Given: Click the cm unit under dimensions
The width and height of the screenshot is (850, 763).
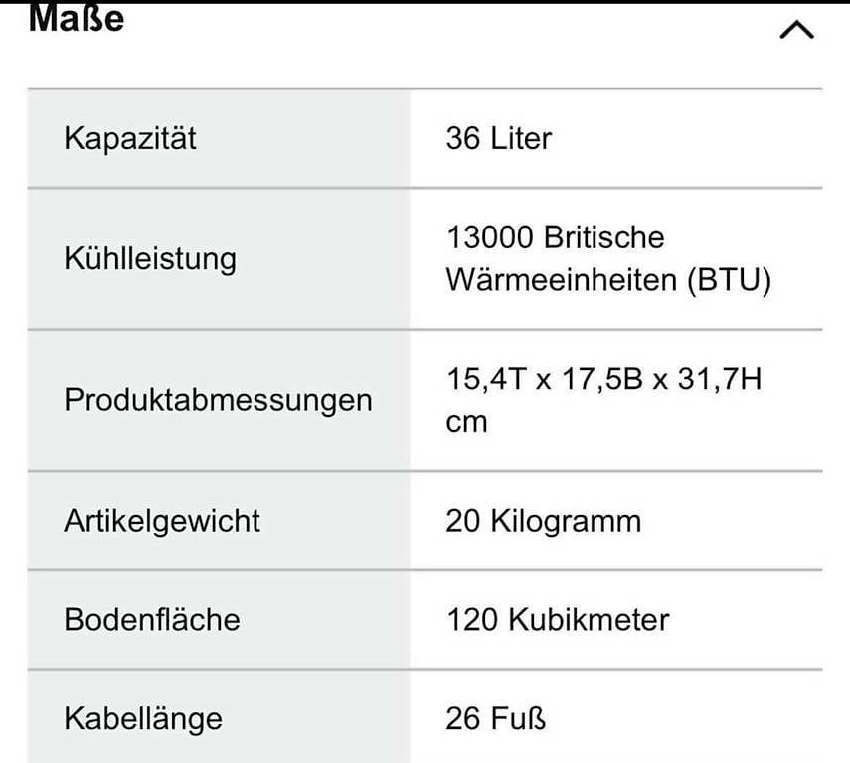Looking at the screenshot, I should point(466,422).
